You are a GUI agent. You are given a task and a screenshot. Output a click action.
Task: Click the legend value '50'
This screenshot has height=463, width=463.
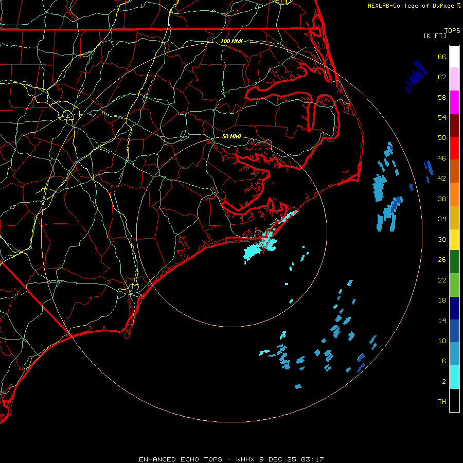coord(442,138)
